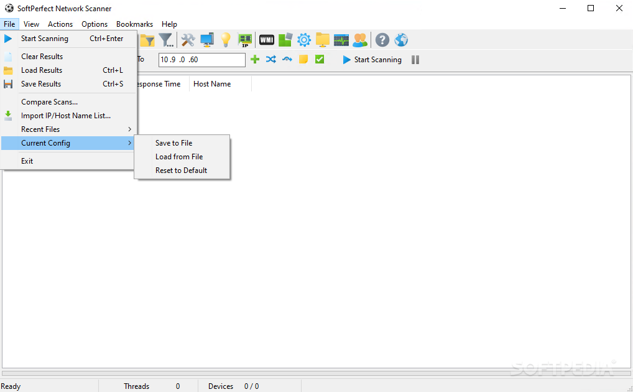633x392 pixels.
Task: Open help with question mark icon
Action: pyautogui.click(x=382, y=40)
